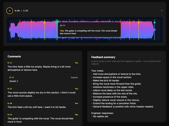Viewport: 169px width, 126px height.
Task: Select the orange waveform marker at 0:25
Action: click(31, 22)
